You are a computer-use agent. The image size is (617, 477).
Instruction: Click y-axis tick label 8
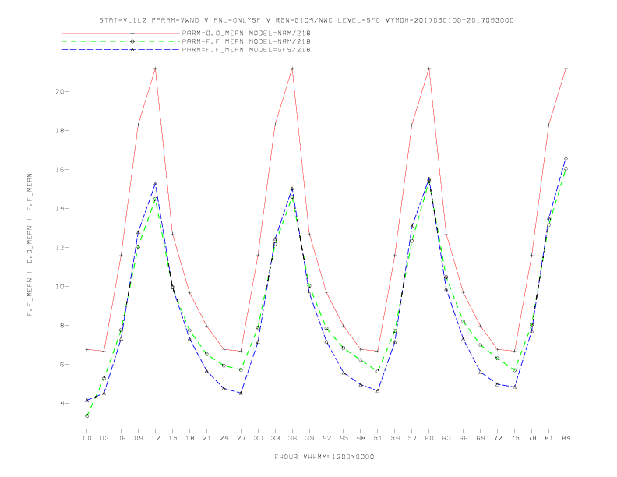tap(62, 326)
